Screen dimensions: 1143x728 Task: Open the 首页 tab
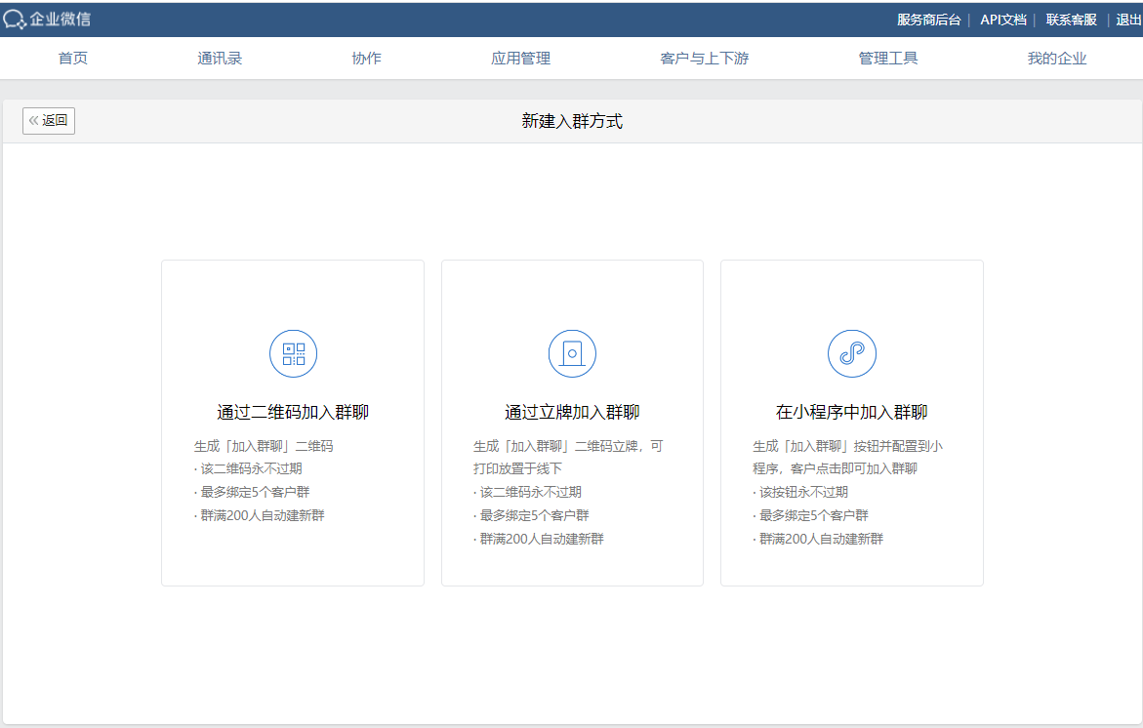(x=73, y=59)
